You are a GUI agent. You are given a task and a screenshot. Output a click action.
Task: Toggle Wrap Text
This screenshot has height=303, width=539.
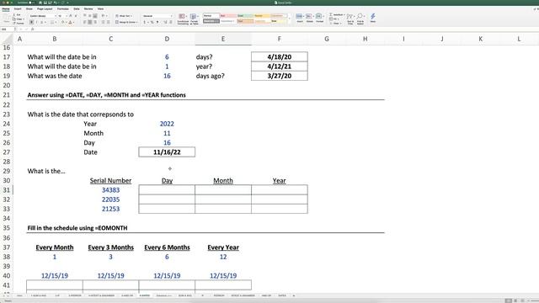pyautogui.click(x=124, y=16)
